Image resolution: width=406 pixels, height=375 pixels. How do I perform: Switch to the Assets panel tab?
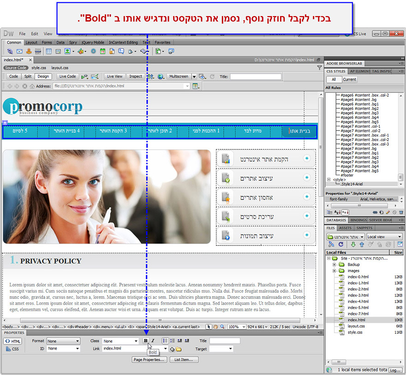point(346,228)
